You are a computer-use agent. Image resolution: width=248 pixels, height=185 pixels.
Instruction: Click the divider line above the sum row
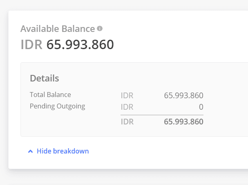coord(162,115)
